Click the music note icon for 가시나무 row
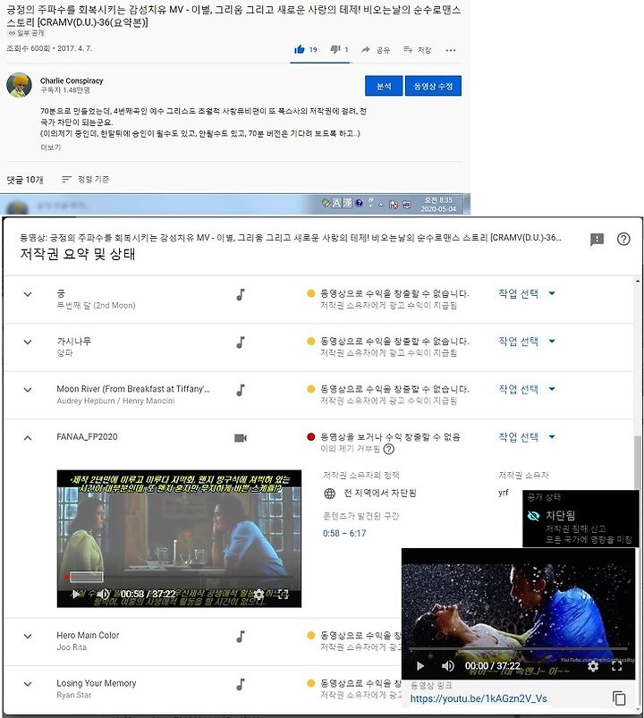Viewport: 644px width, 718px height. [x=241, y=342]
